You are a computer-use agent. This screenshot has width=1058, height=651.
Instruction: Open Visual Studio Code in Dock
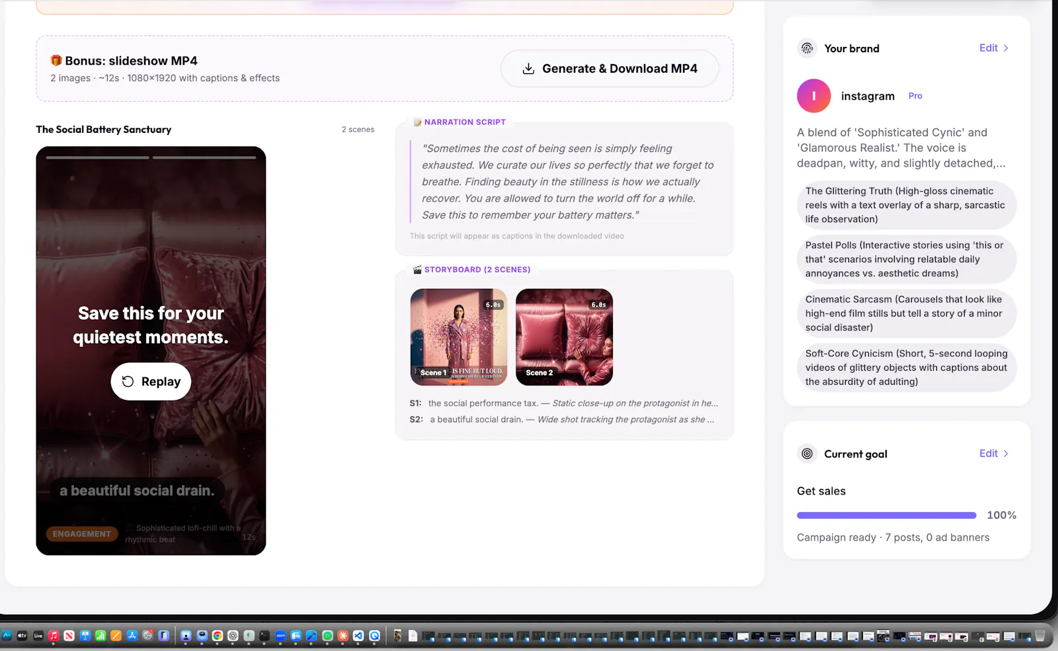click(358, 636)
